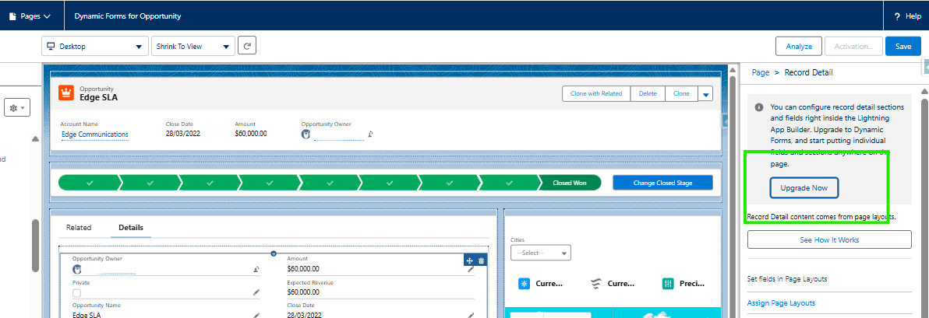The width and height of the screenshot is (929, 318).
Task: Click the Upgrade Now button
Action: pyautogui.click(x=804, y=188)
